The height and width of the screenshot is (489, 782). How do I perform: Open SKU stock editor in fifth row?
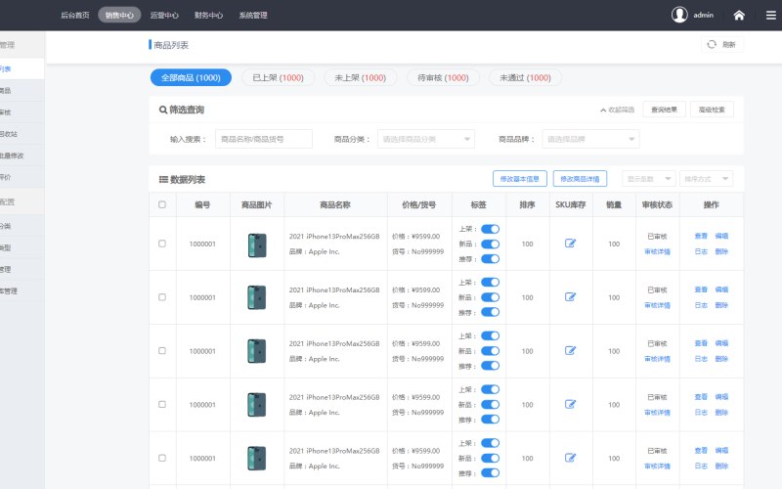tap(571, 458)
